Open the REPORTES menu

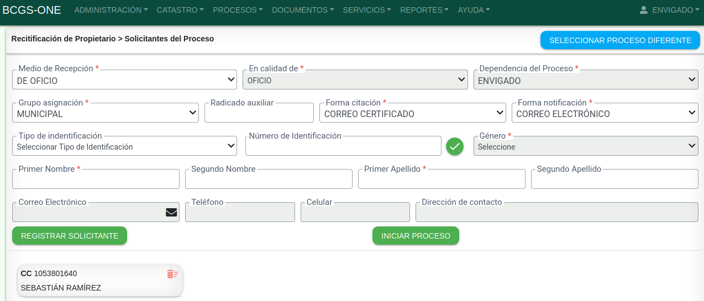click(x=424, y=10)
